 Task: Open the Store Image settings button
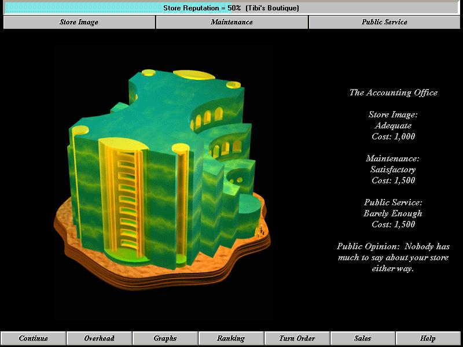click(x=79, y=22)
